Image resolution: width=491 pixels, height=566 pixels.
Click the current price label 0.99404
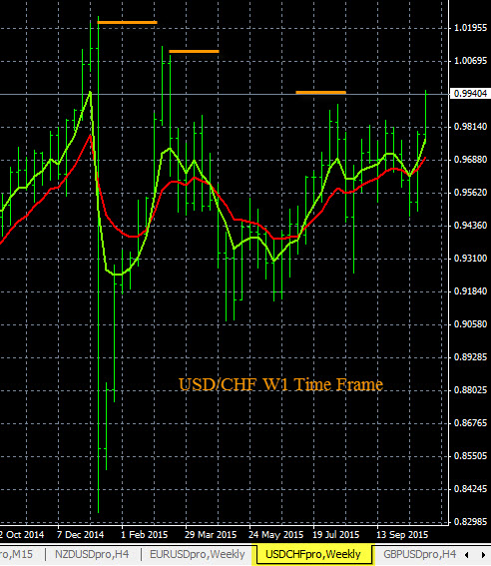click(x=470, y=94)
